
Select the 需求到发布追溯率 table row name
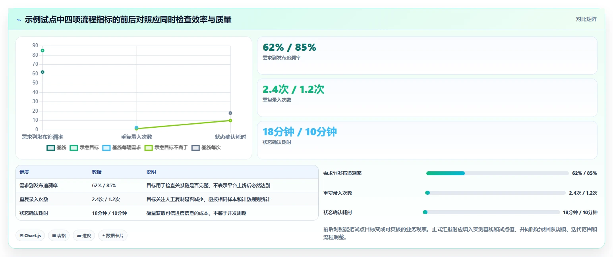click(x=39, y=185)
